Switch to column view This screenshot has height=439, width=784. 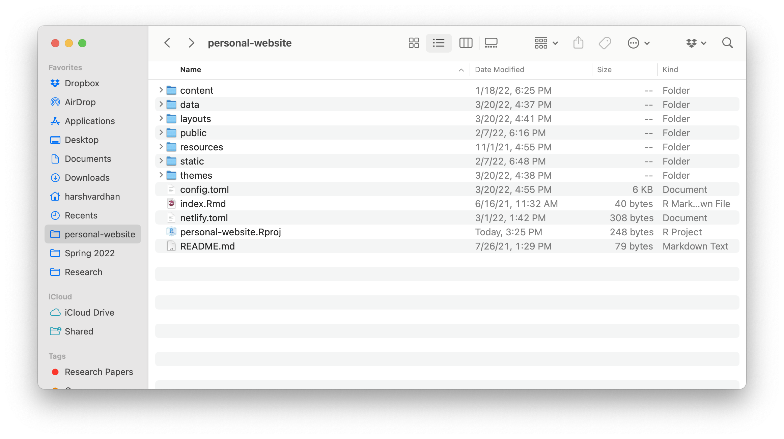(466, 43)
